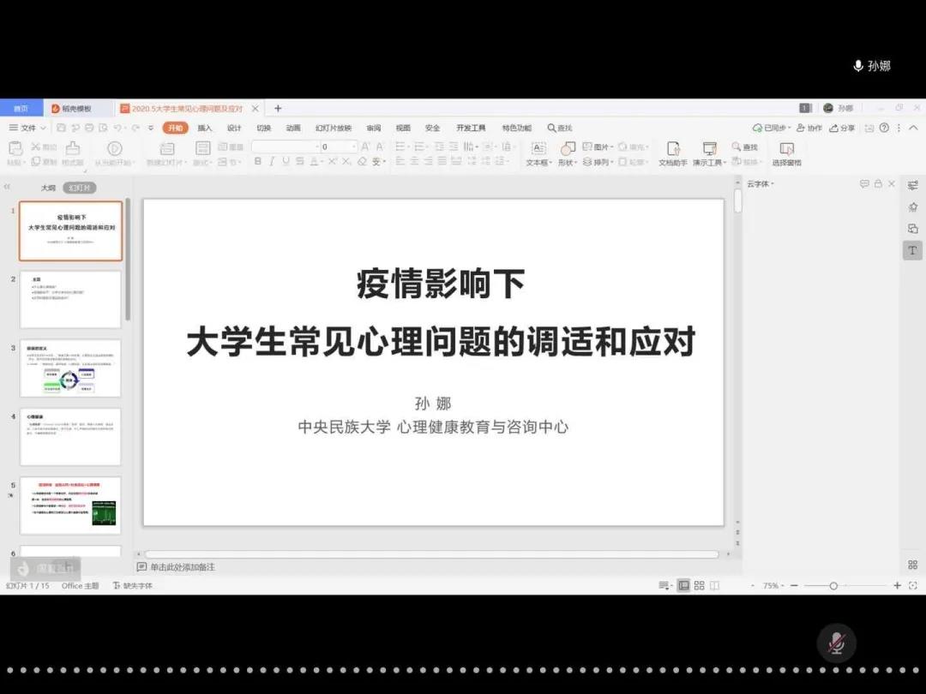Toggle italic formatting button
The width and height of the screenshot is (926, 694).
tap(272, 161)
